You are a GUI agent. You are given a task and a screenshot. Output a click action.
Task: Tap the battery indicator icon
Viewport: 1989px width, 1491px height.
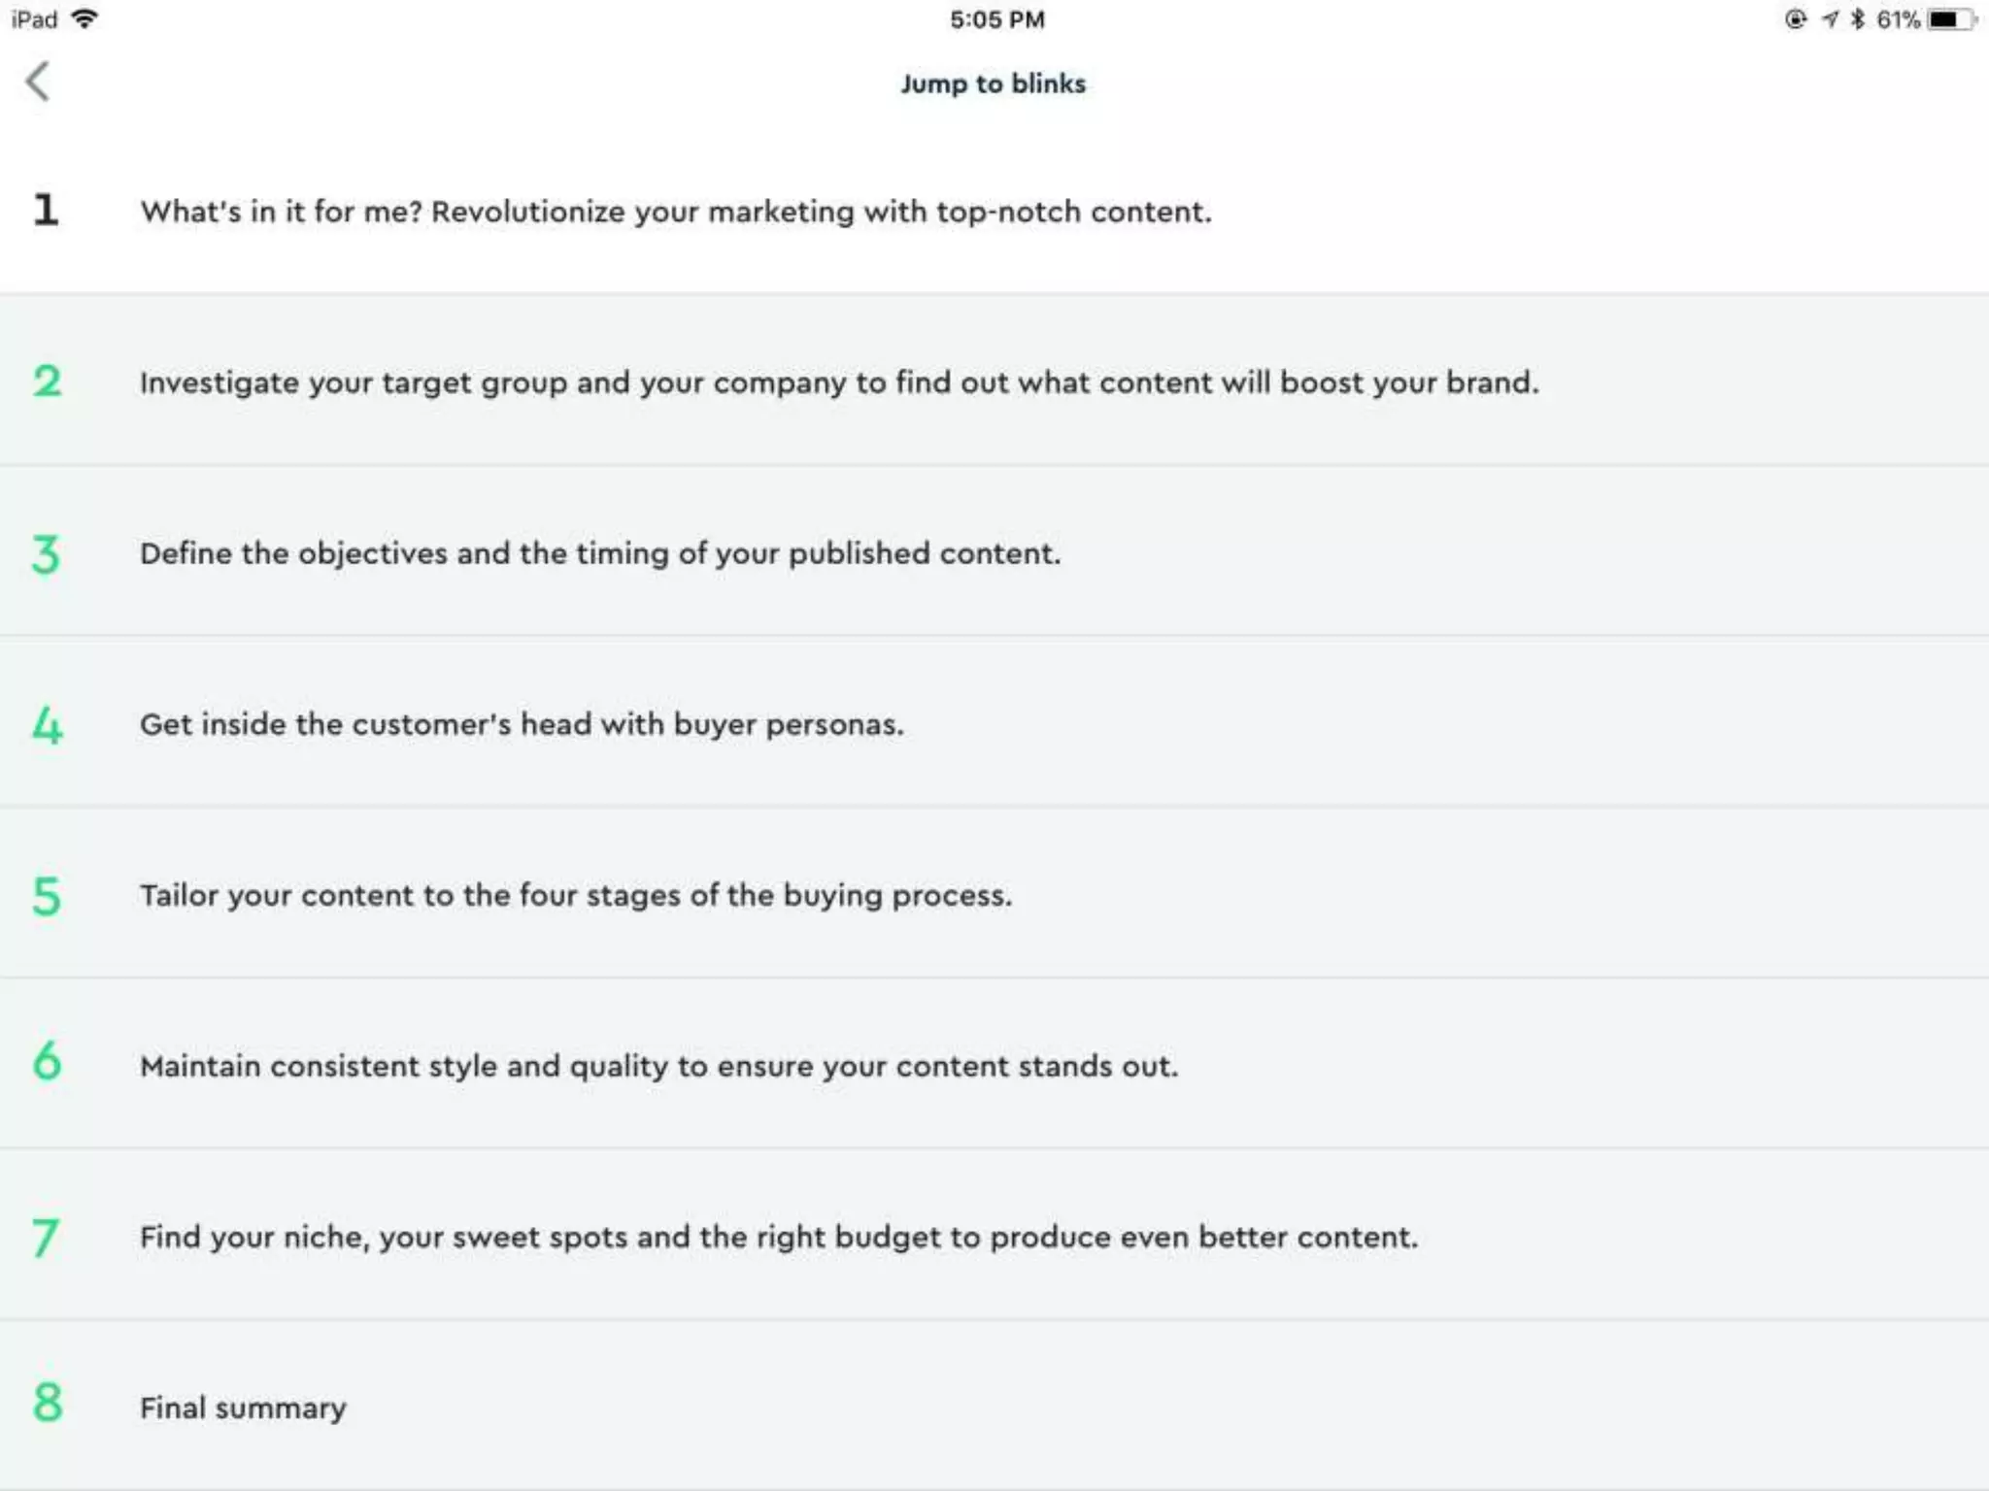(1950, 19)
